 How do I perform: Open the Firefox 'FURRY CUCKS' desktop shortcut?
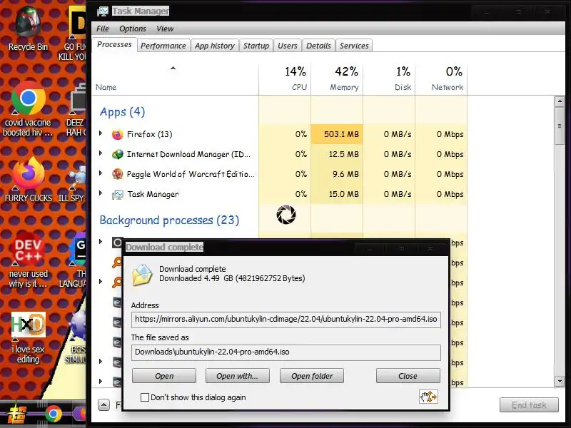pyautogui.click(x=28, y=180)
